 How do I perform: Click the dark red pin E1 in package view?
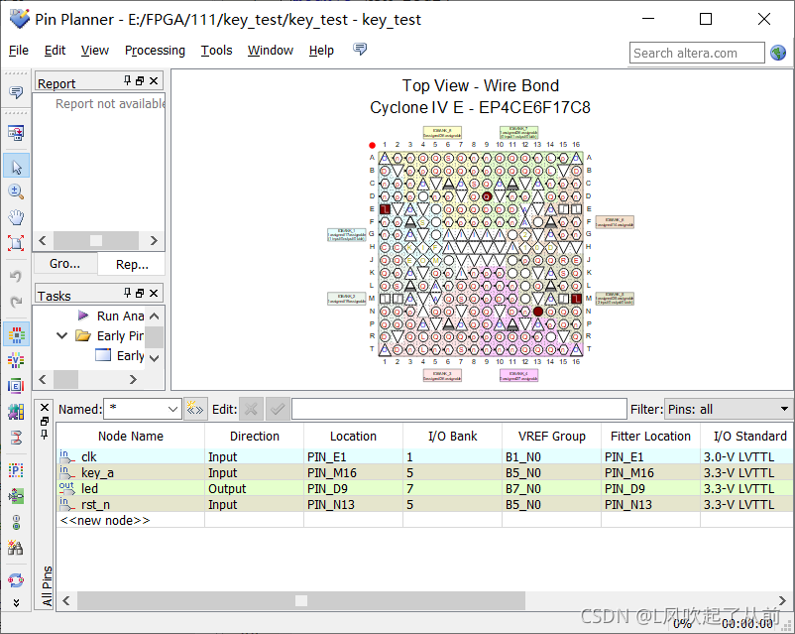[385, 208]
